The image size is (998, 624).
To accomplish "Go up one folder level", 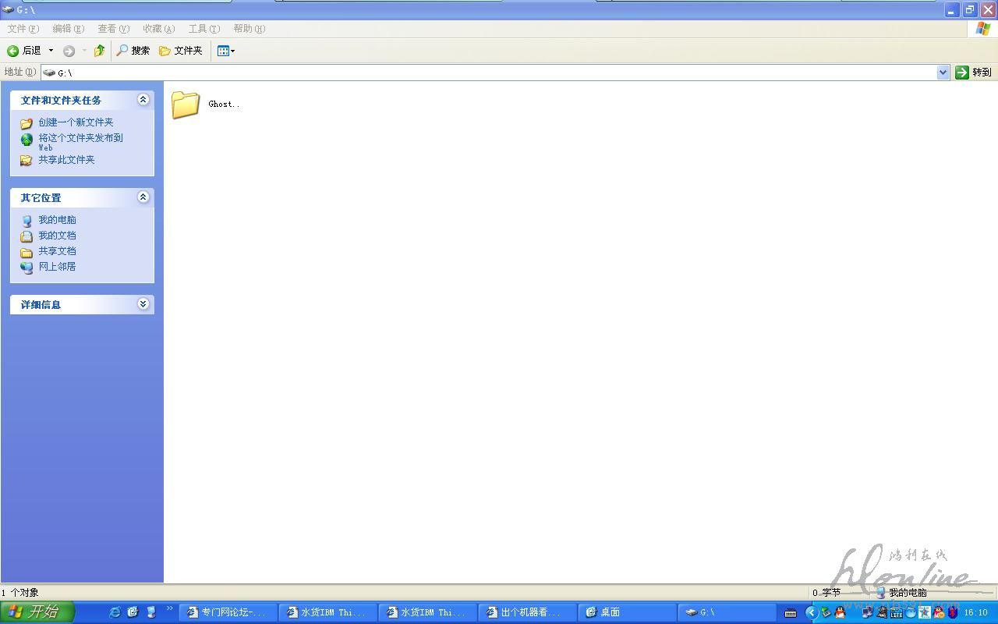I will click(99, 51).
